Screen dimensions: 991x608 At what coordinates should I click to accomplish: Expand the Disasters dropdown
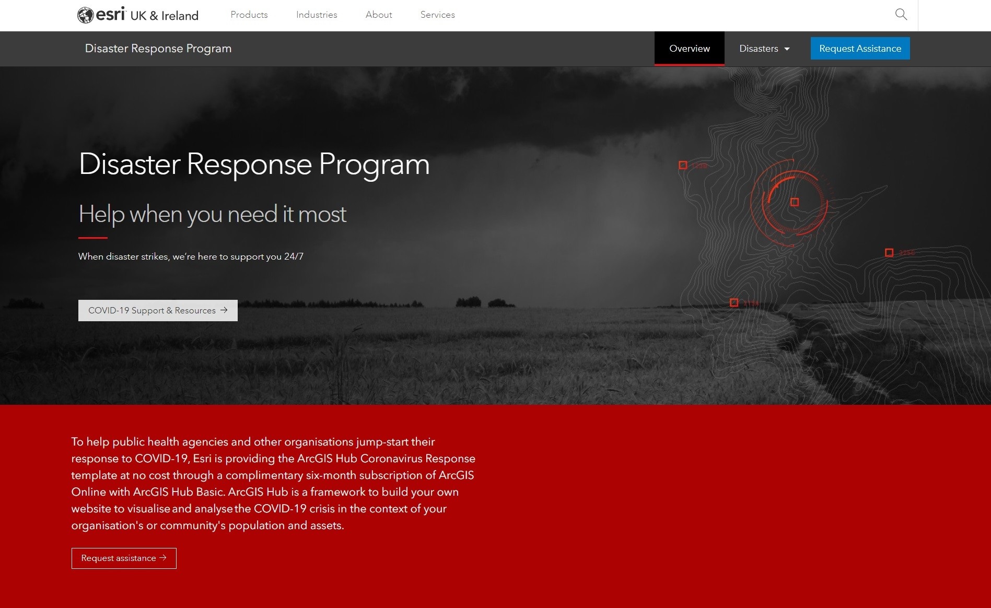(764, 49)
